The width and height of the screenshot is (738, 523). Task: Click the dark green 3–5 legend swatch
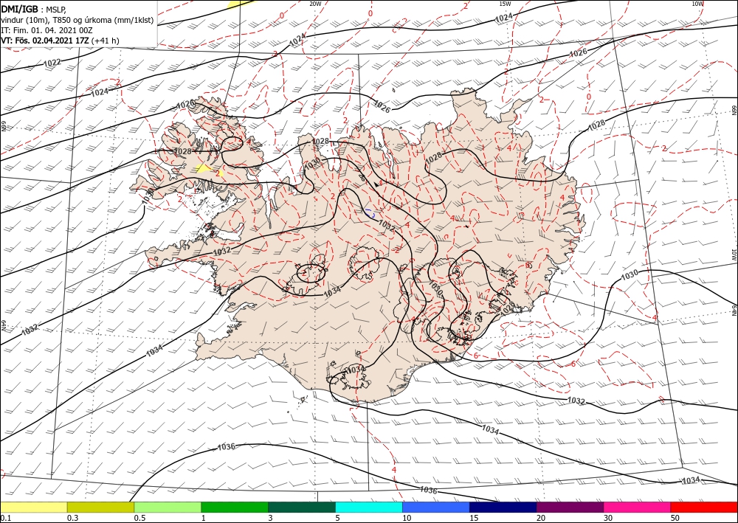(302, 507)
